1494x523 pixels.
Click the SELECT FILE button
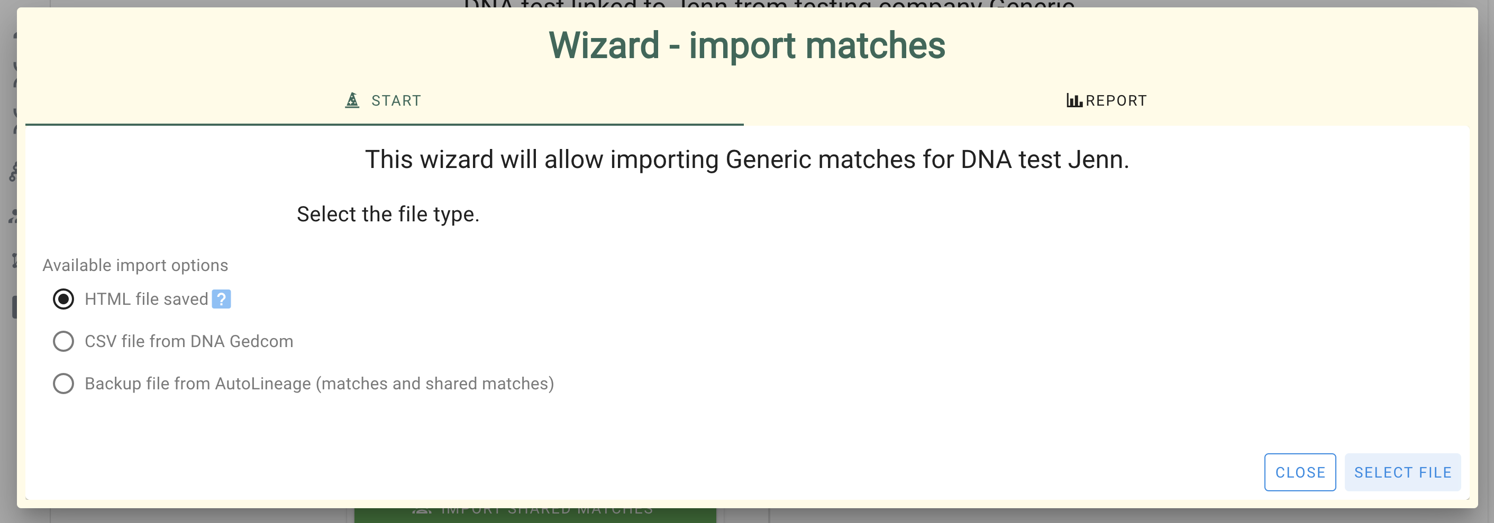(x=1402, y=473)
